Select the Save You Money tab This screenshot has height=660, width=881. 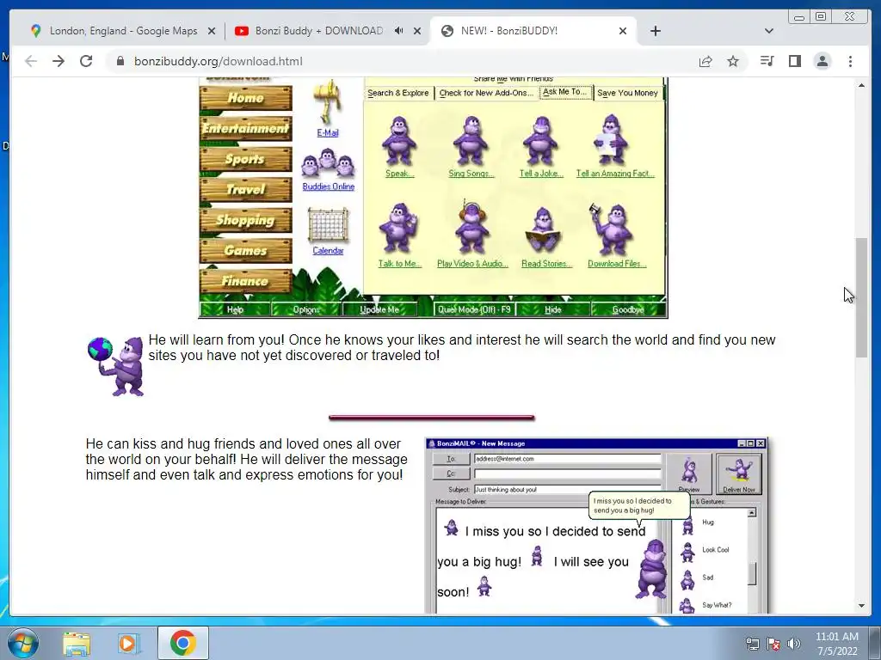627,93
